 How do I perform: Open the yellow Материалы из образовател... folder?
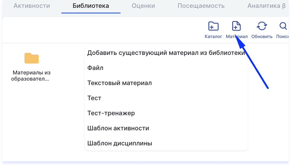[32, 58]
